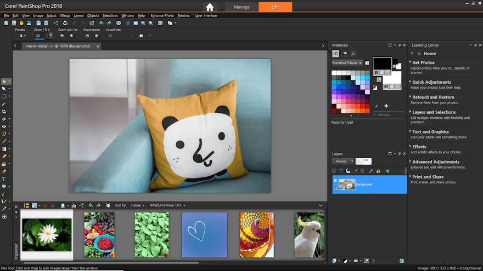The width and height of the screenshot is (483, 271).
Task: Select the white cockatoo thumbnail in Organizer
Action: (308, 235)
